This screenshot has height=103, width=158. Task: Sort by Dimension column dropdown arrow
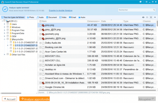tap(99, 21)
